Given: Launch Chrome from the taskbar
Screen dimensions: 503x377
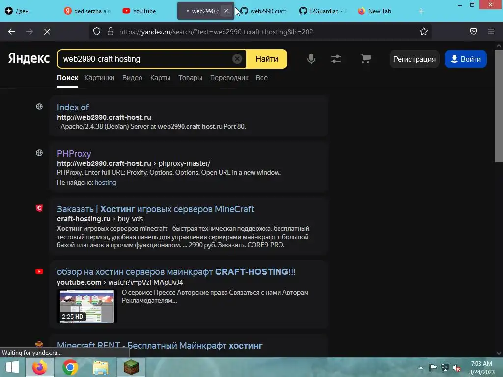Looking at the screenshot, I should pos(70,367).
